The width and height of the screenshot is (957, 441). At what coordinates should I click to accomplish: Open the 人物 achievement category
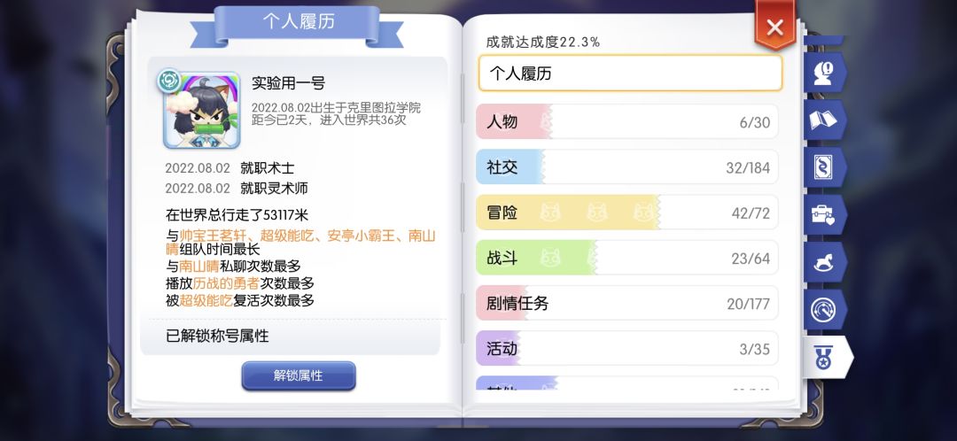(x=627, y=122)
